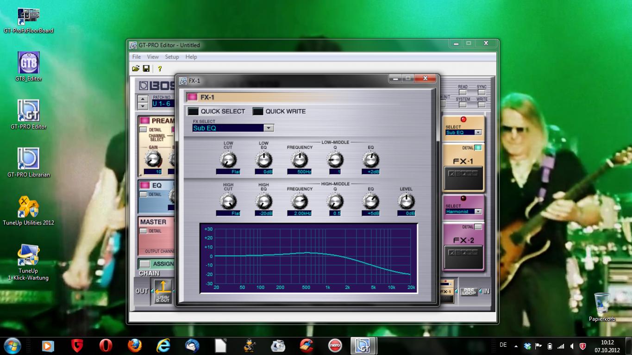Image resolution: width=632 pixels, height=355 pixels.
Task: Expand the FX SELECT Sub EQ dropdown
Action: click(269, 128)
